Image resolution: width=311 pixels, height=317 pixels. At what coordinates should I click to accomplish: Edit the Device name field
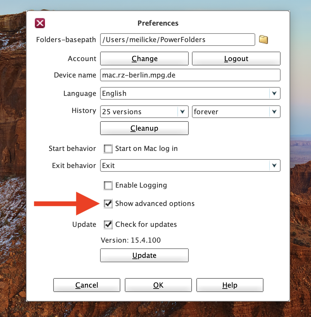click(x=190, y=75)
